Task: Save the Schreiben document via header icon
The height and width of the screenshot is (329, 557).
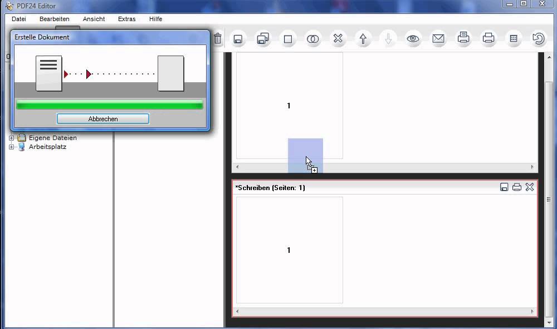Action: point(504,187)
